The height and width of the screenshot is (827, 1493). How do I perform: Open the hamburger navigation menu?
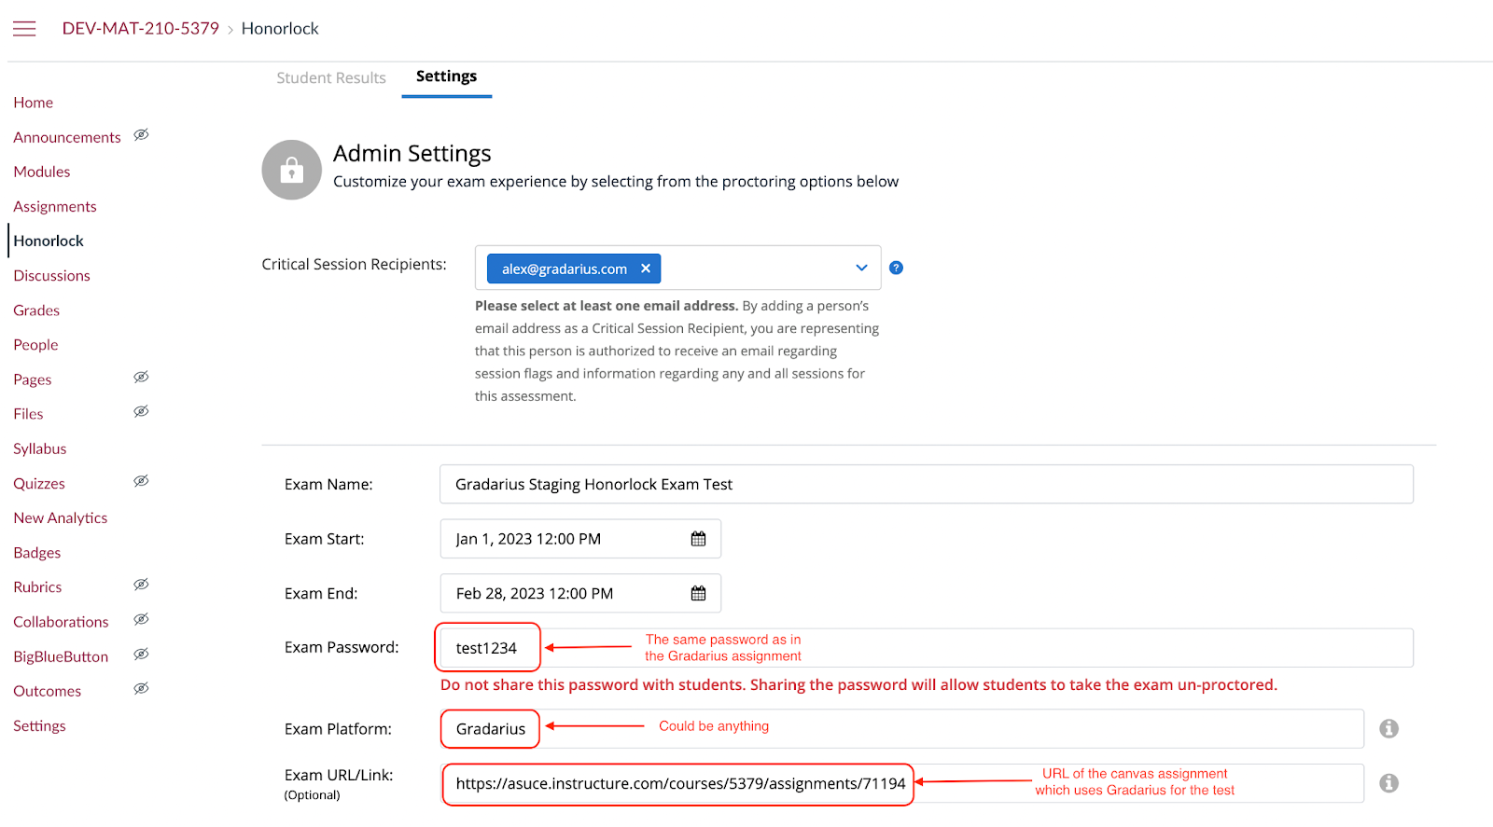point(24,29)
